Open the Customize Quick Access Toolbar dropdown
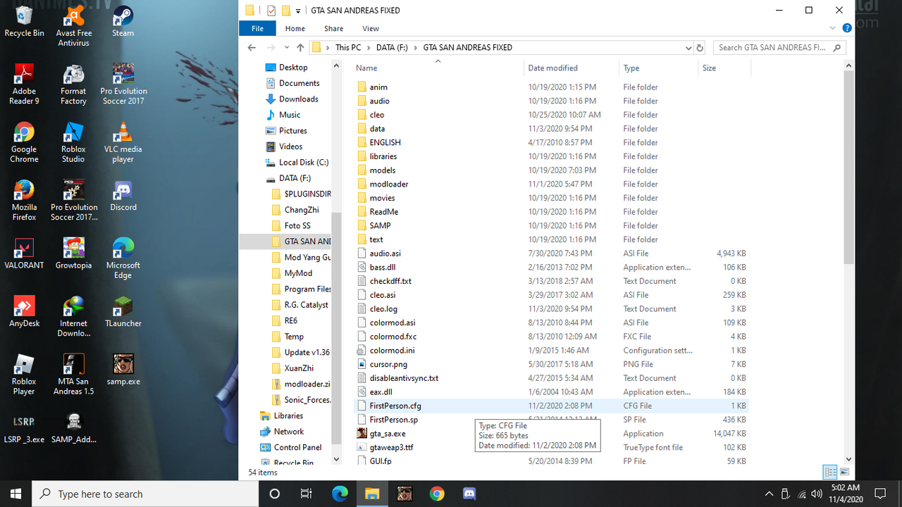The width and height of the screenshot is (902, 507). pos(298,11)
